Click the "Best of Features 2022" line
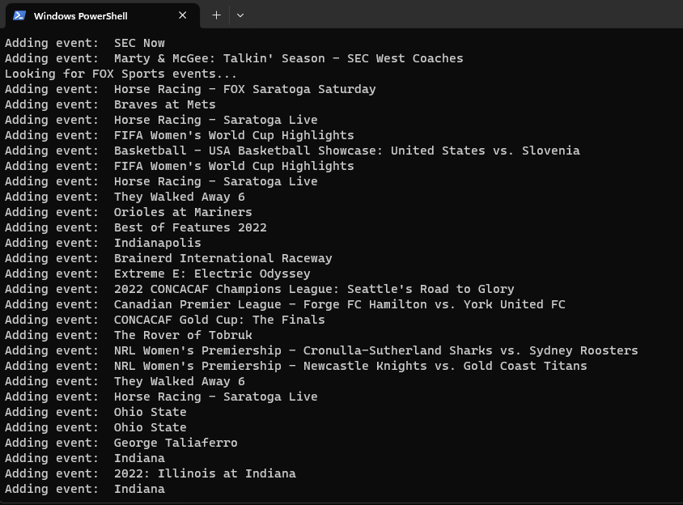The height and width of the screenshot is (505, 683). pos(190,227)
